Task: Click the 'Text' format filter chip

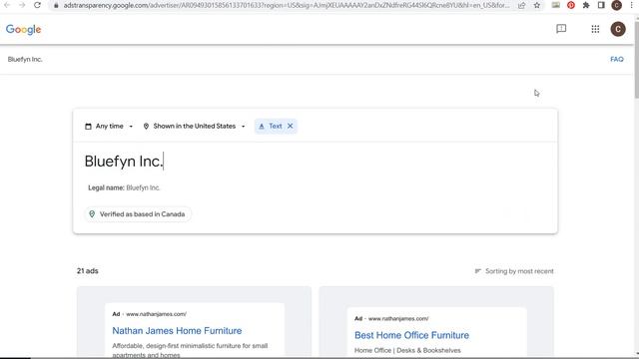Action: pyautogui.click(x=276, y=127)
